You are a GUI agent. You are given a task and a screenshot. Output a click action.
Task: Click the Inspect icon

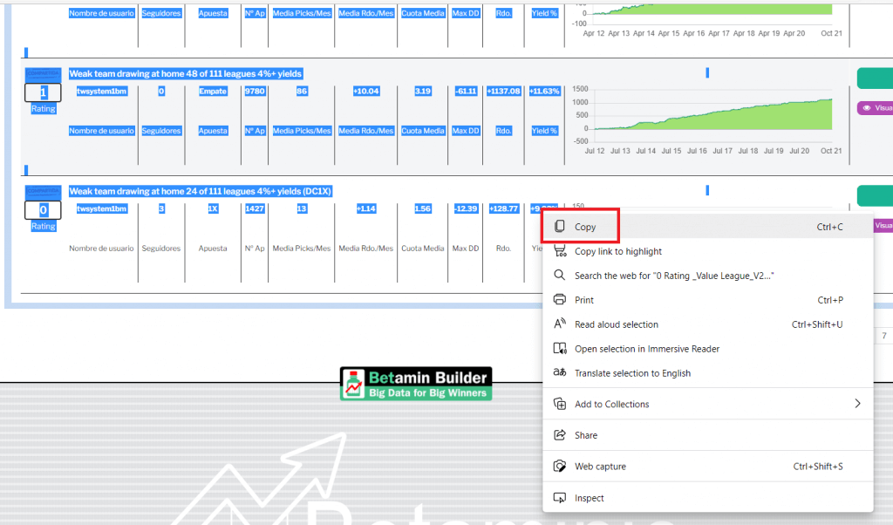[560, 498]
